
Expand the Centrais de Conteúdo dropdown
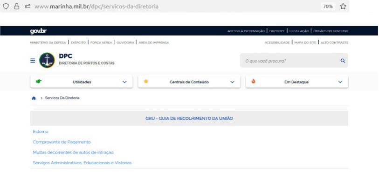pos(189,82)
